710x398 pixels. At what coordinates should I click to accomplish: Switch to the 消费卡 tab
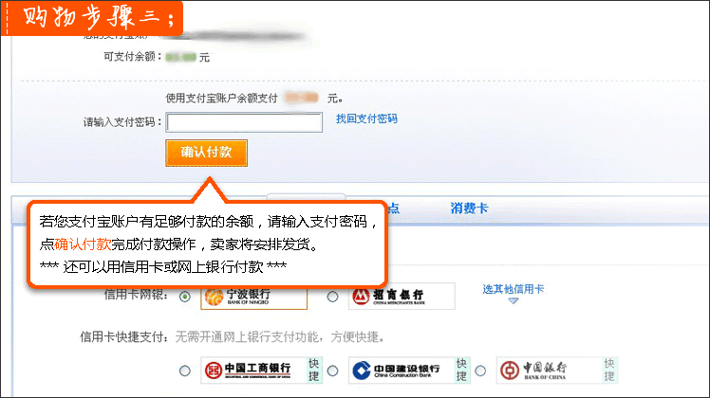tap(469, 208)
